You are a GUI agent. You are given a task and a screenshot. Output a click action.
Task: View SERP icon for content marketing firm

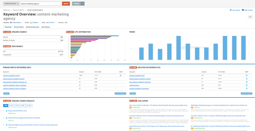pyautogui.click(x=247, y=75)
